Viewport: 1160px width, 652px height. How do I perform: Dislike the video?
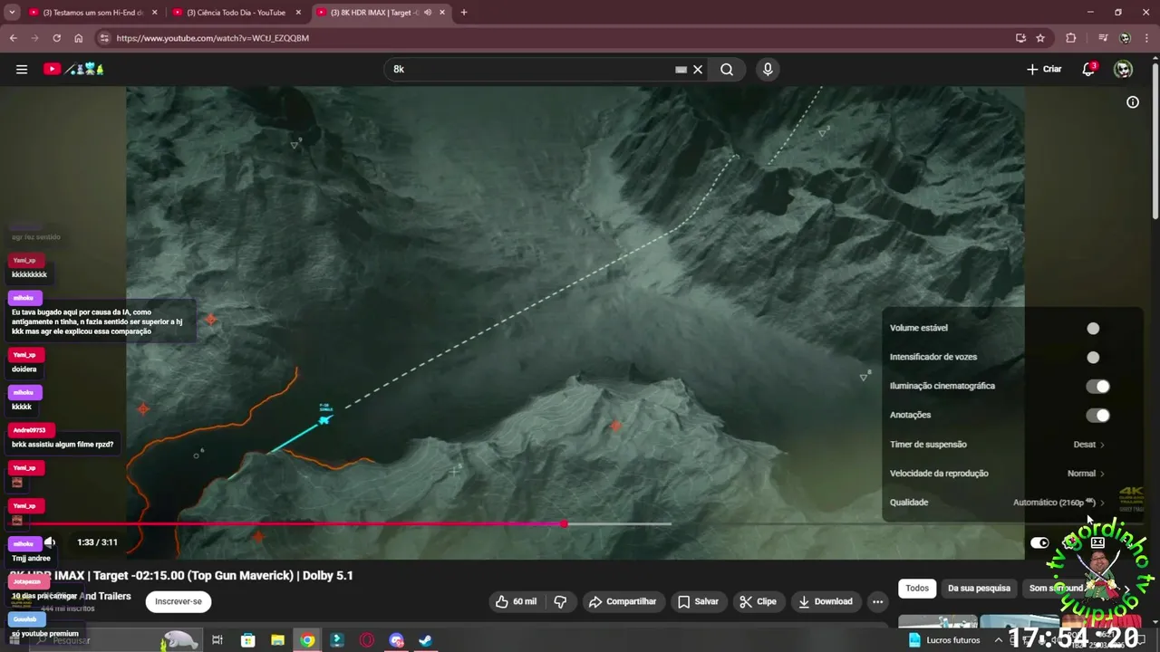tap(560, 601)
